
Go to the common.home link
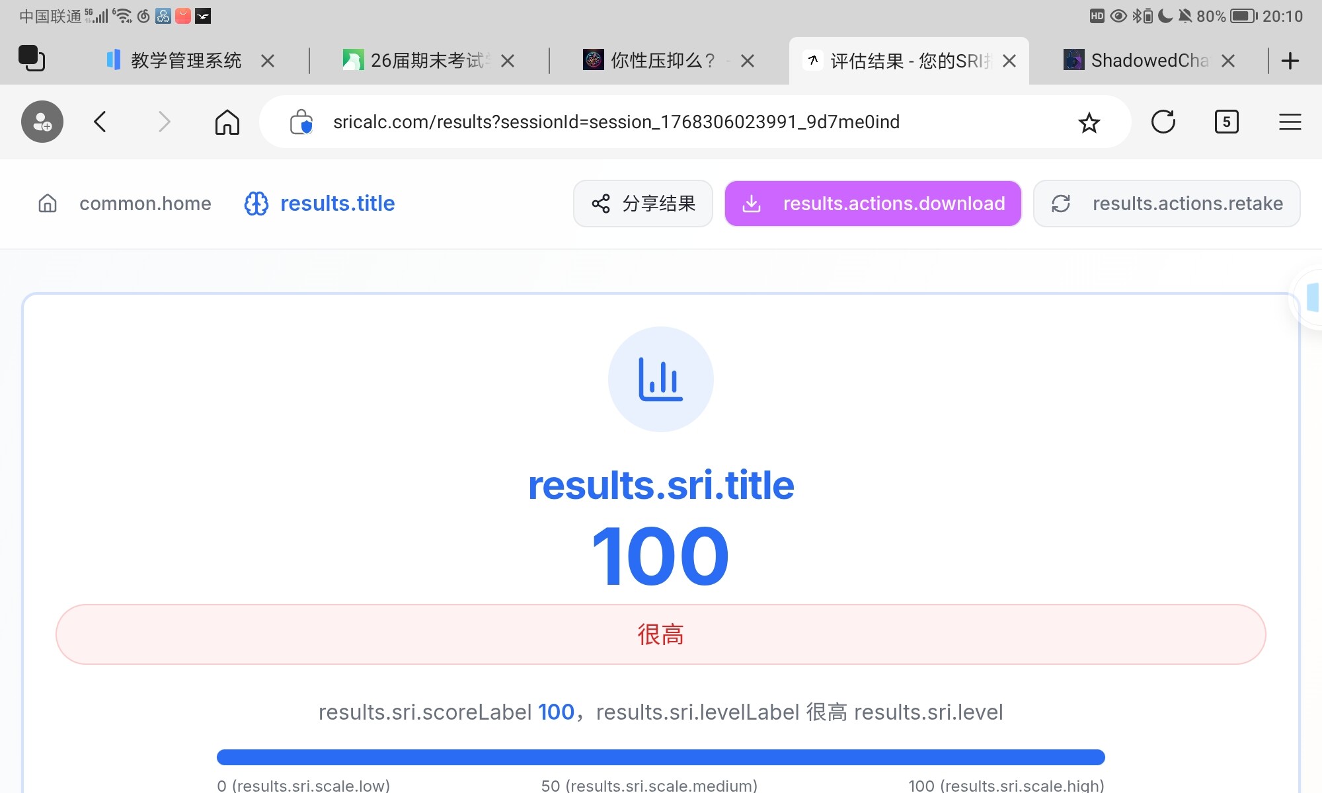pos(145,204)
